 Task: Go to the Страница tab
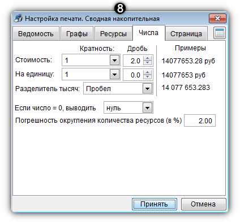(186, 34)
